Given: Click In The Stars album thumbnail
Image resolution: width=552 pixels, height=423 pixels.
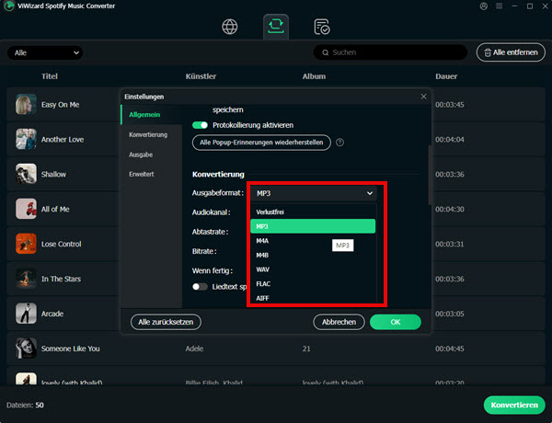Looking at the screenshot, I should 26,279.
